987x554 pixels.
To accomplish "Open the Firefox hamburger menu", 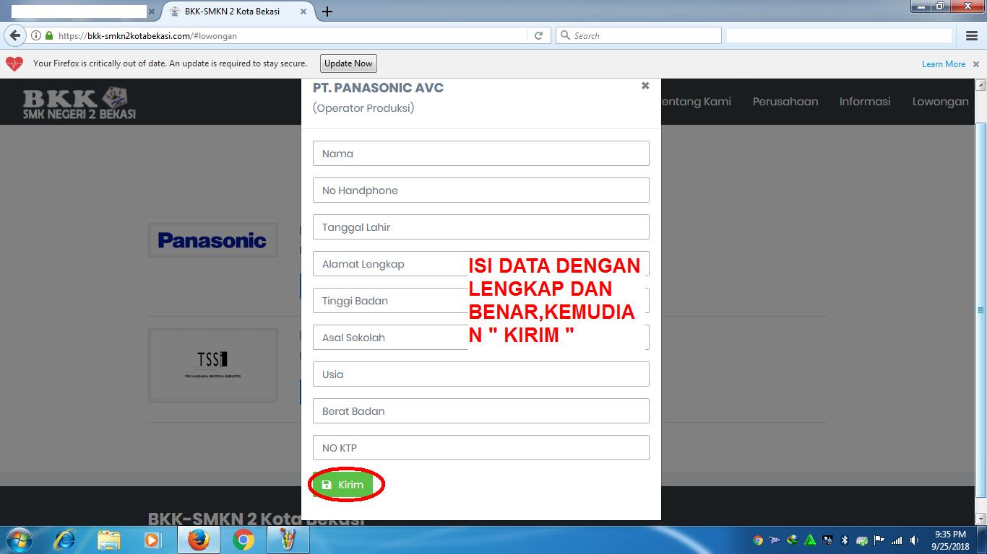I will pos(972,35).
